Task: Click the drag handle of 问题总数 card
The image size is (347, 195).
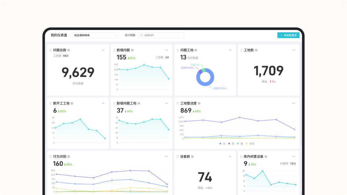Action: coord(51,50)
